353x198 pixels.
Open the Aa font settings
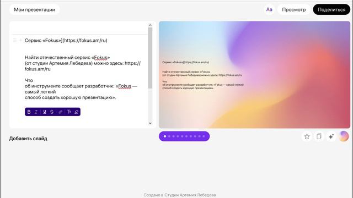269,10
